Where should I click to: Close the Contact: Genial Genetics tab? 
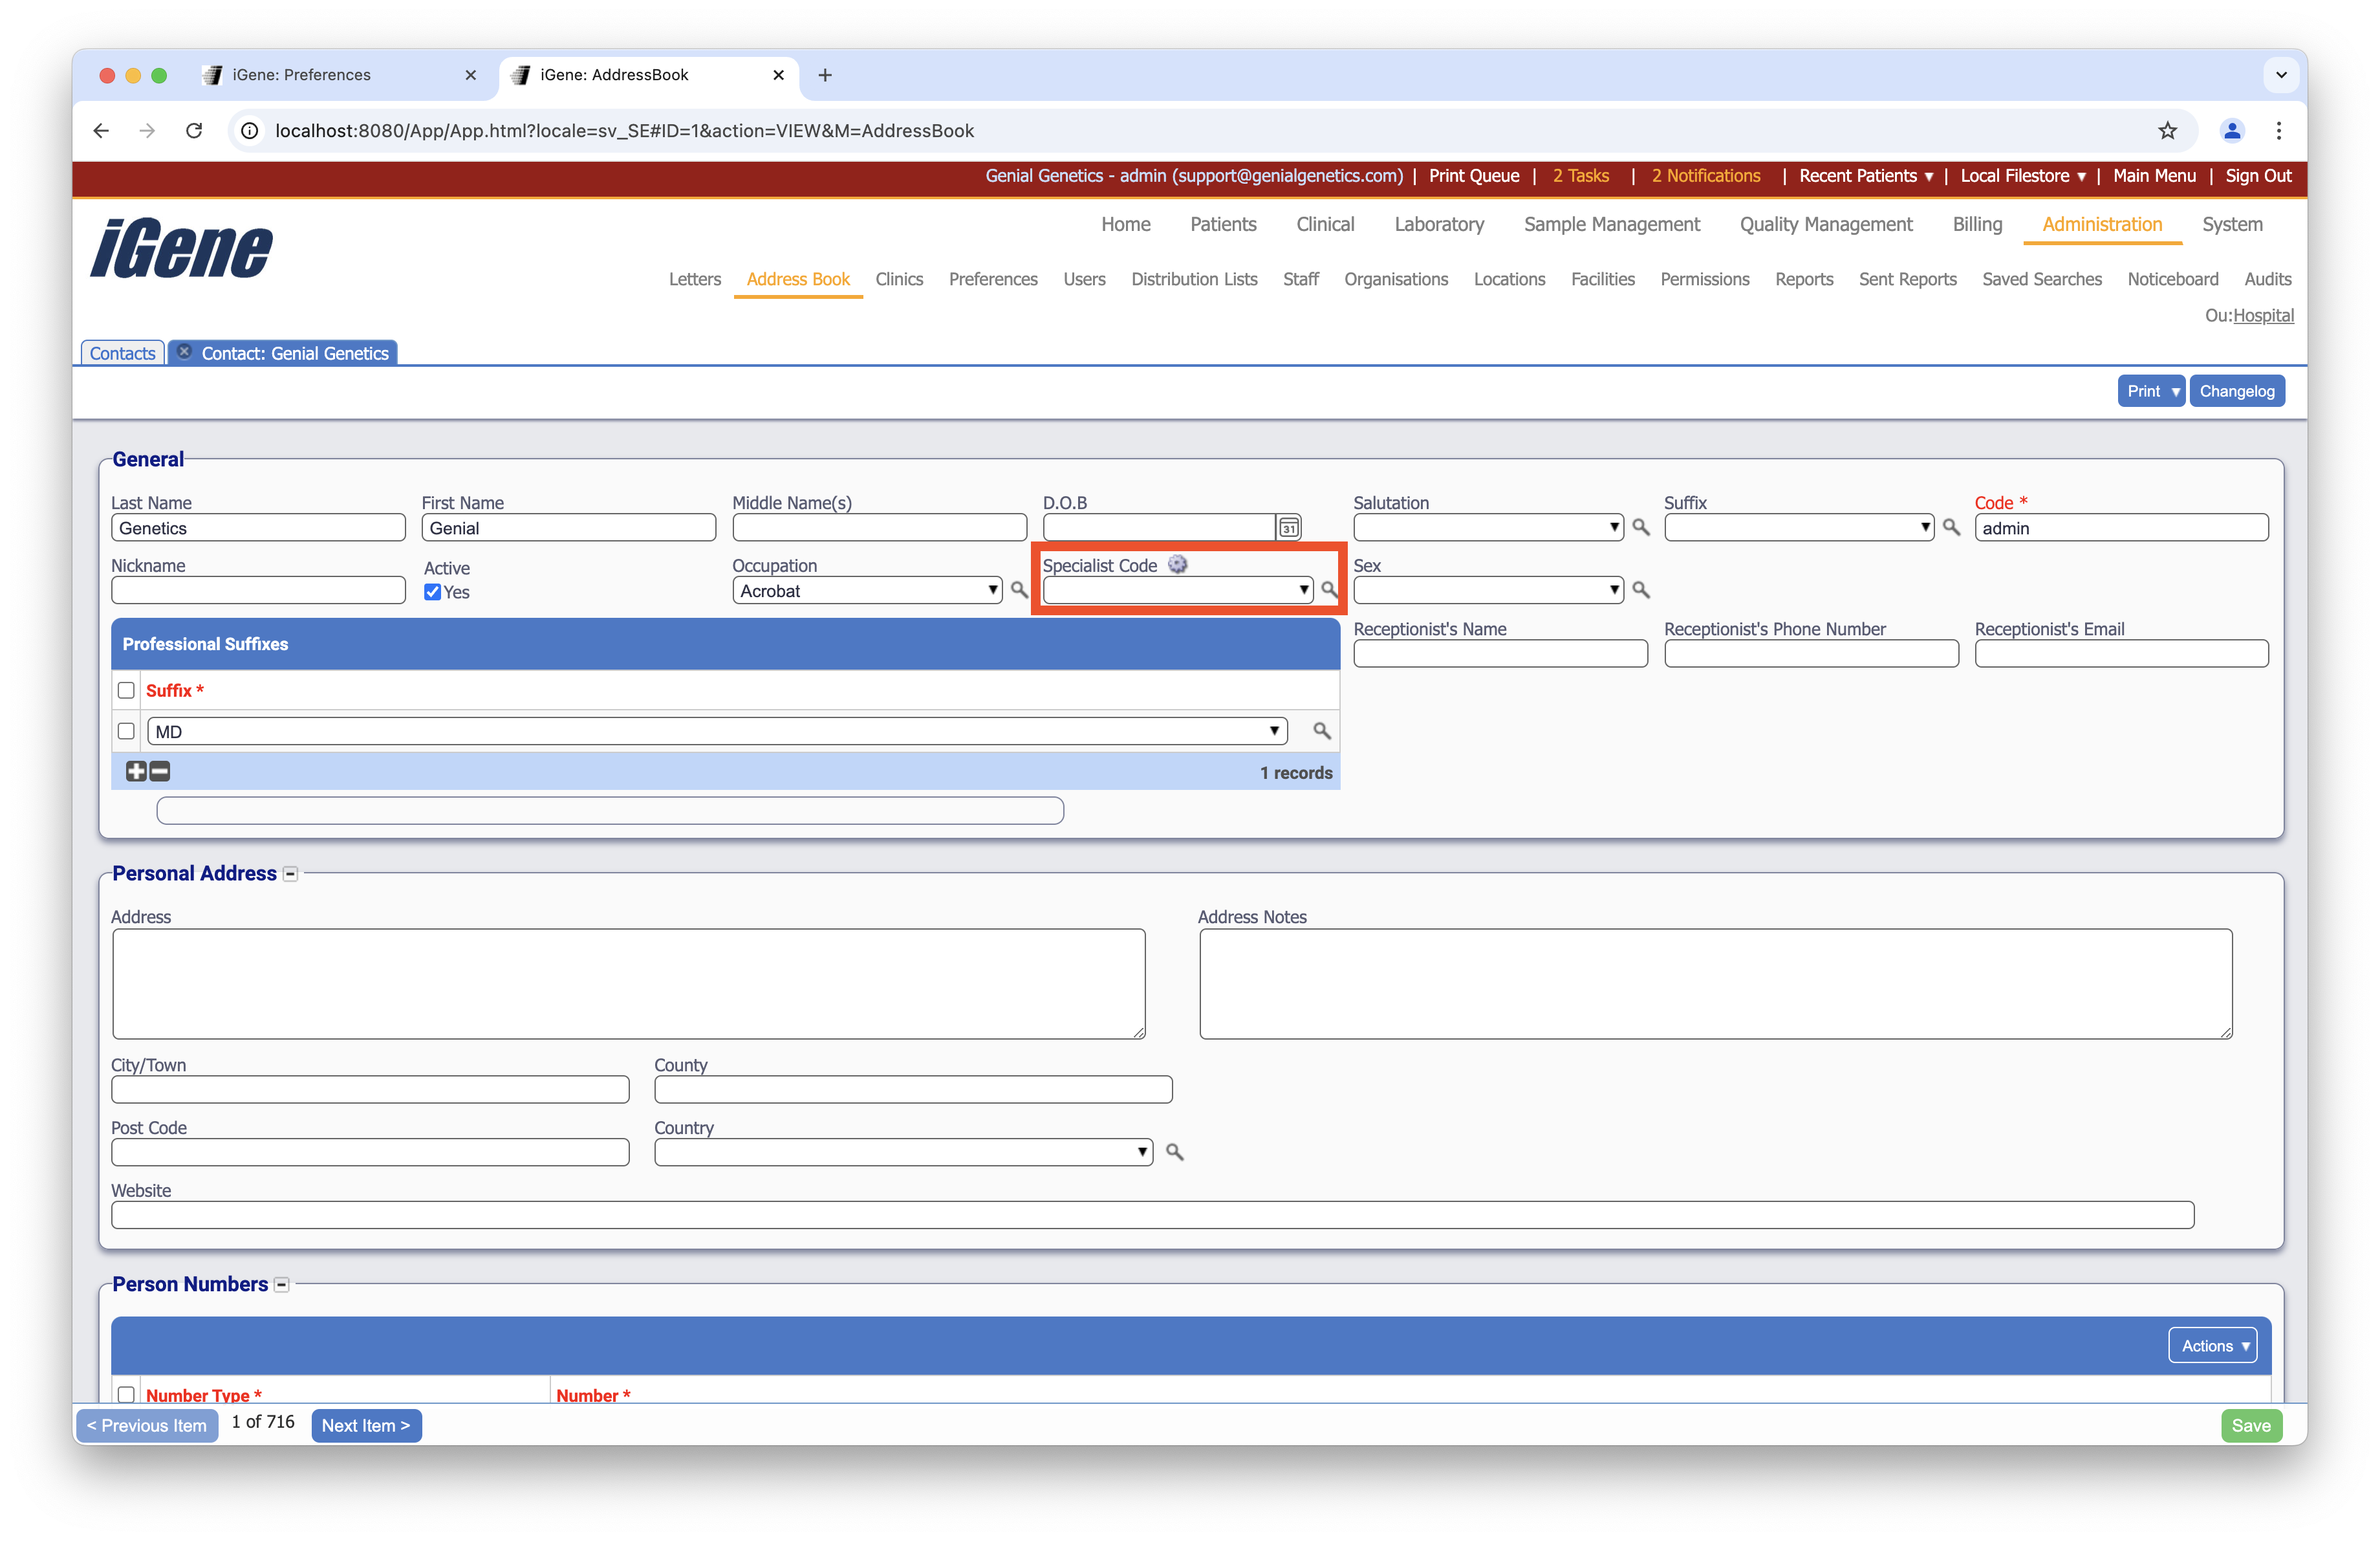coord(184,352)
